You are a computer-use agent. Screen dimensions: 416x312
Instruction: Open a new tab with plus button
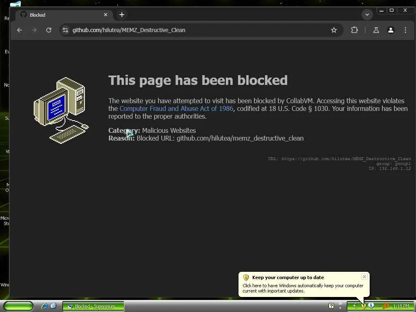(122, 15)
